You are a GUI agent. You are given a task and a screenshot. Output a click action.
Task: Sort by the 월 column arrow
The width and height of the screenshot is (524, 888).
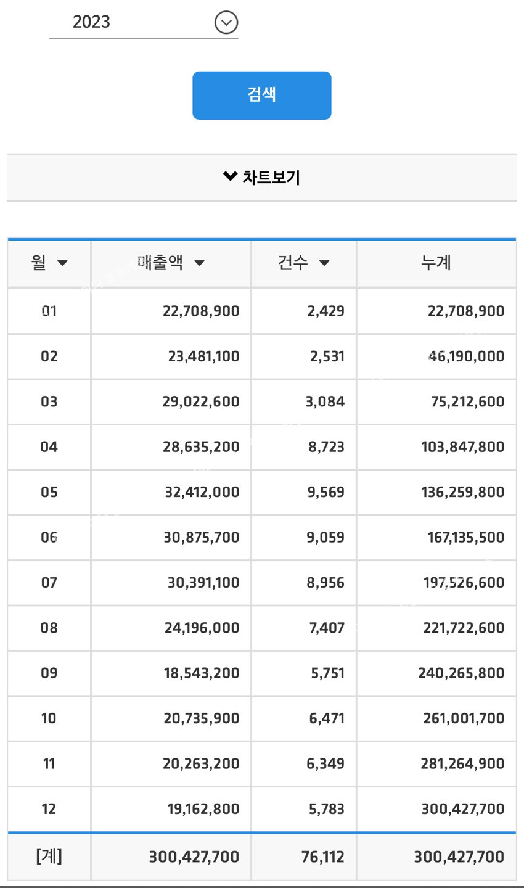coord(62,263)
